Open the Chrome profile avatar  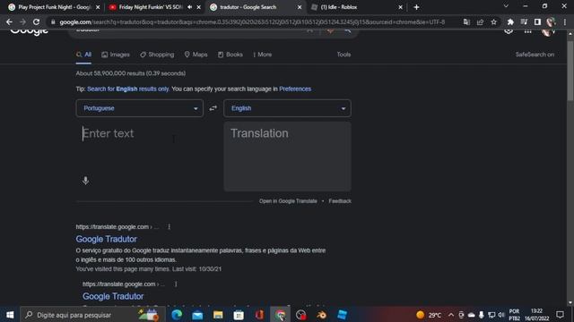pyautogui.click(x=551, y=21)
